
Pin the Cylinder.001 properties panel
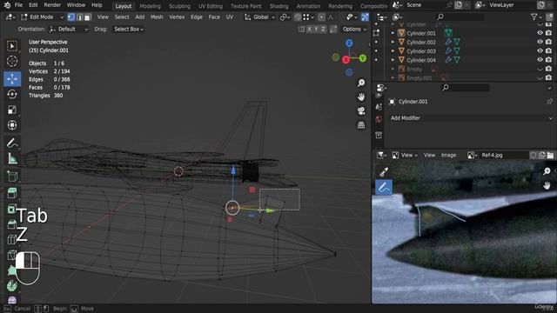pyautogui.click(x=549, y=102)
